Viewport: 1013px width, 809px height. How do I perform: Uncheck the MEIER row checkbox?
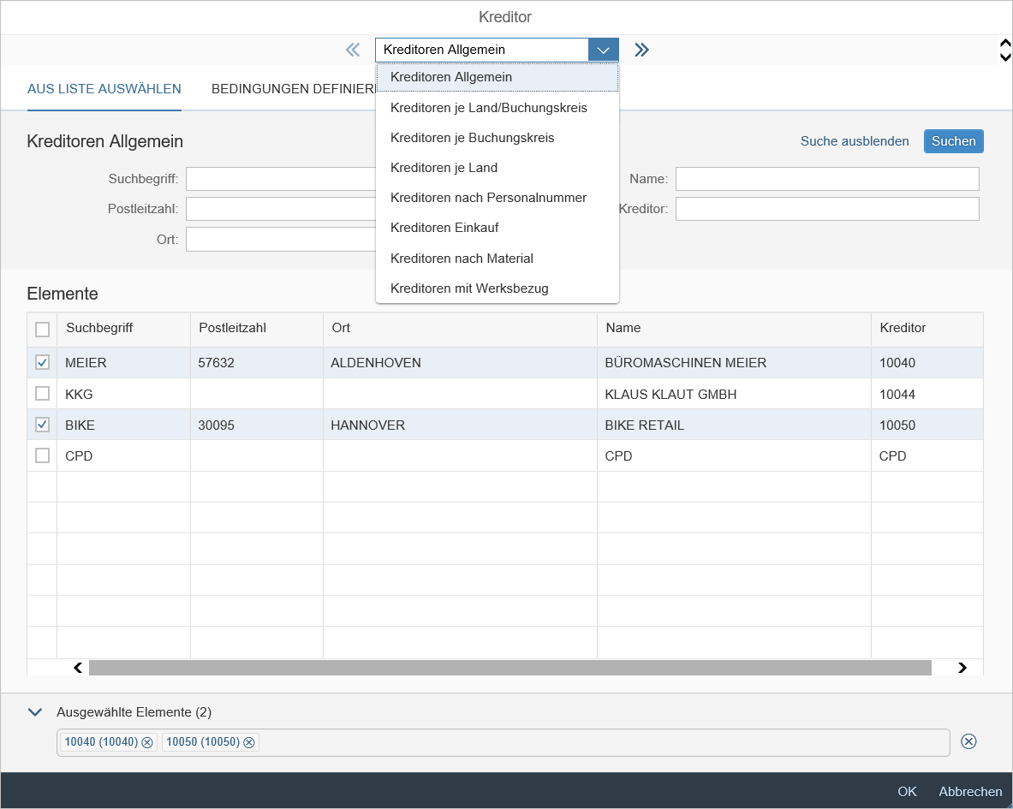pos(42,363)
